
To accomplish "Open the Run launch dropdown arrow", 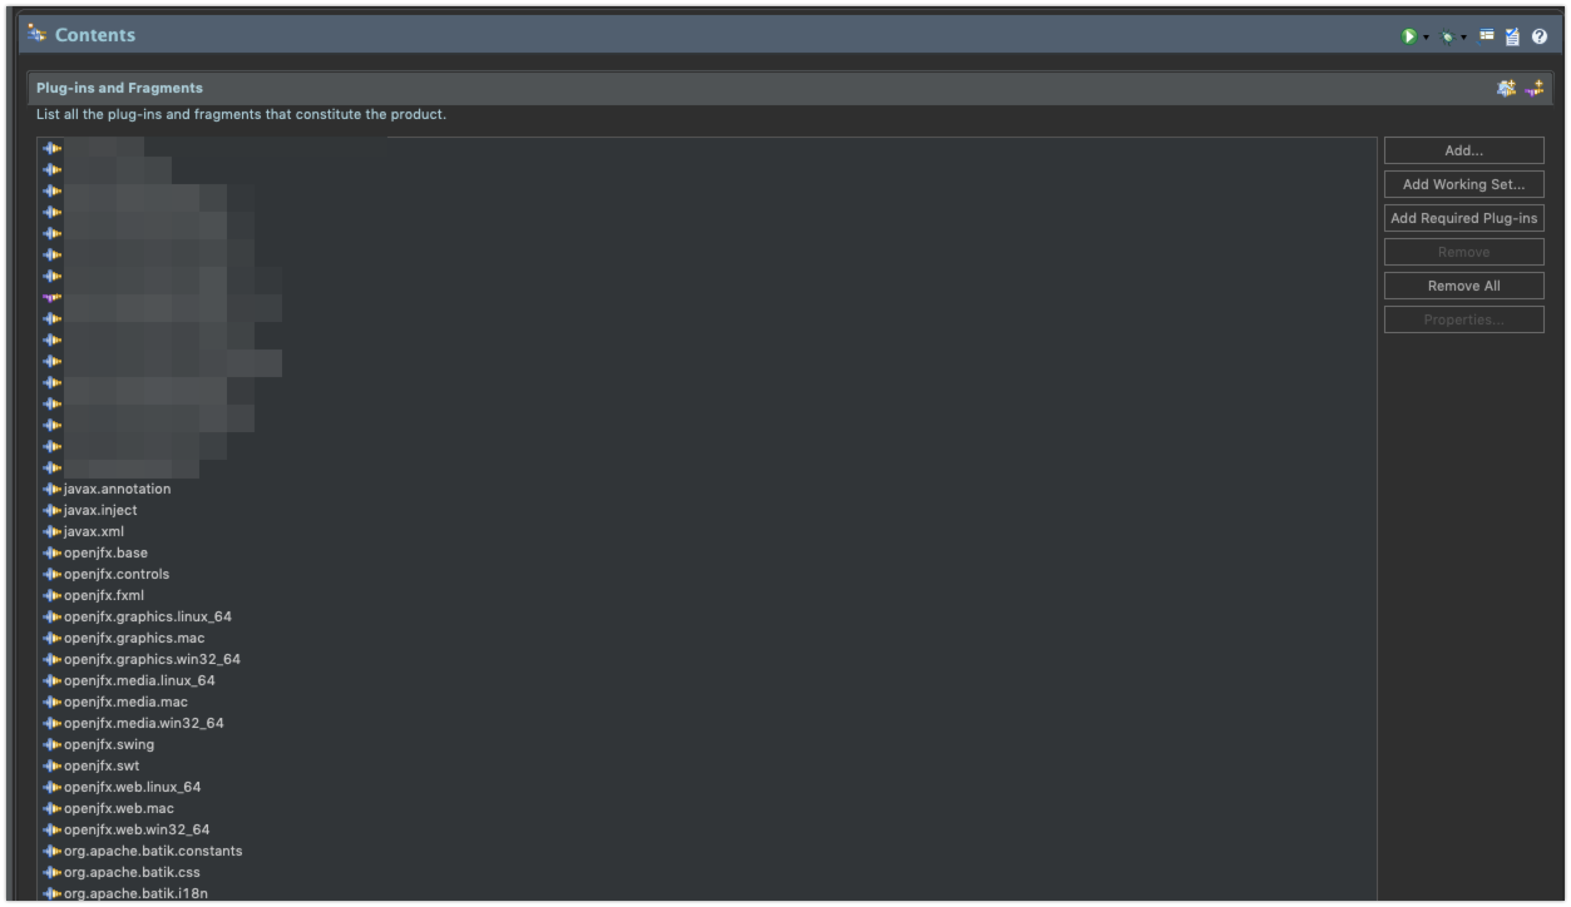I will (1426, 38).
